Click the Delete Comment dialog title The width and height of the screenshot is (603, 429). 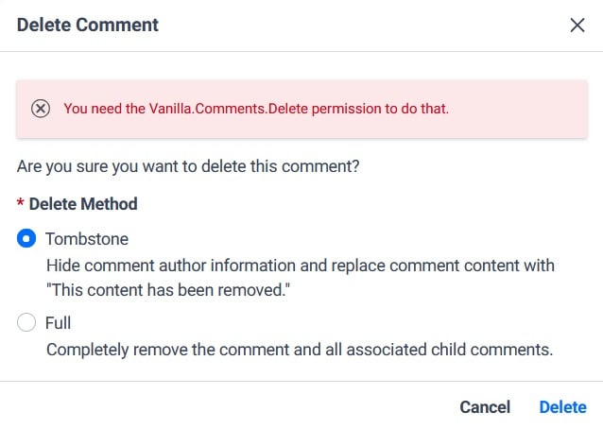[x=88, y=25]
